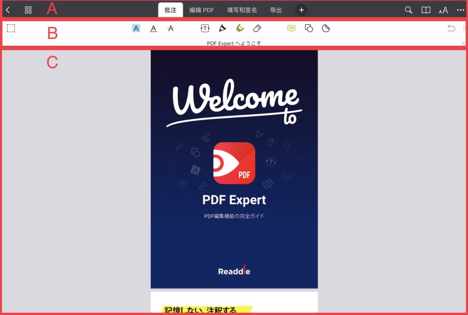Click the 'PDF編集機能の完全ガイド' subtitle text
468x315 pixels.
pyautogui.click(x=234, y=216)
